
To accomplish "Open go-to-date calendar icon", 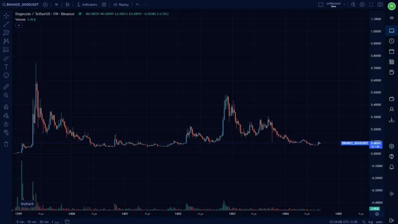I will [x=67, y=222].
